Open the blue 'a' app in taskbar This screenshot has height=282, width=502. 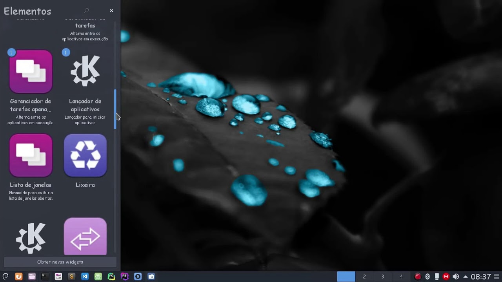click(138, 277)
